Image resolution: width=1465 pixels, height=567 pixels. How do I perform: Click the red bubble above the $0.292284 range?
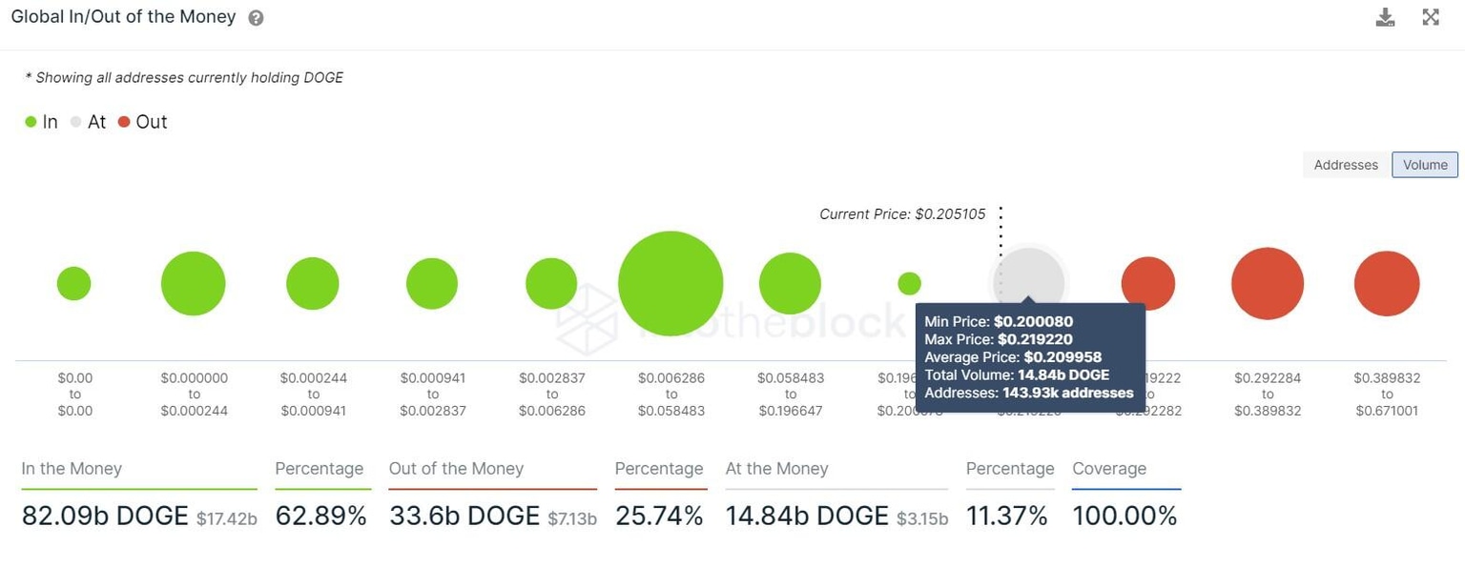point(1268,283)
